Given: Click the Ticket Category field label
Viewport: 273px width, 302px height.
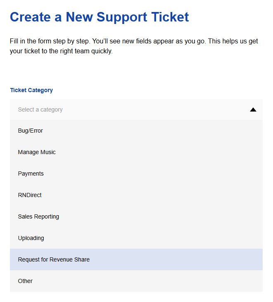Looking at the screenshot, I should (x=31, y=90).
